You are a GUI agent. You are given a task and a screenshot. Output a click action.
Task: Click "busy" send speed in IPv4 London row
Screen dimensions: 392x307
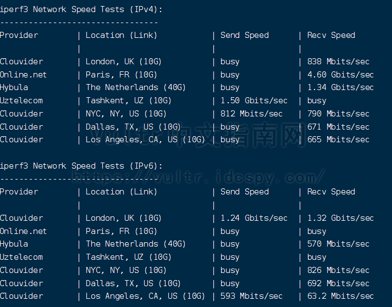click(230, 62)
